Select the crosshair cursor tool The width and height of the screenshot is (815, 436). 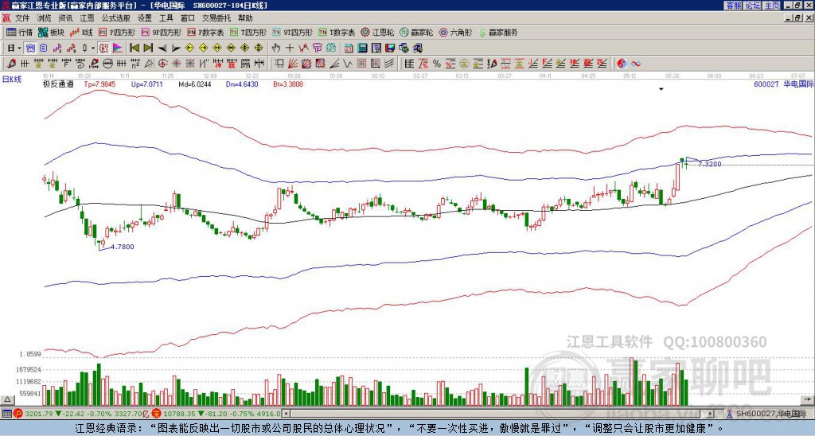point(290,49)
